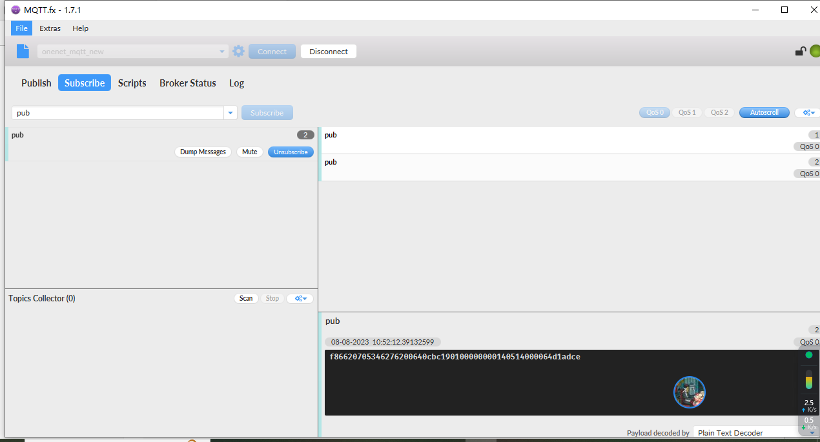Open the Extras menu
Viewport: 820px width, 442px height.
(x=50, y=28)
